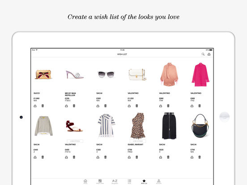Delete Isabel Marant dress from wish list

[137, 157]
